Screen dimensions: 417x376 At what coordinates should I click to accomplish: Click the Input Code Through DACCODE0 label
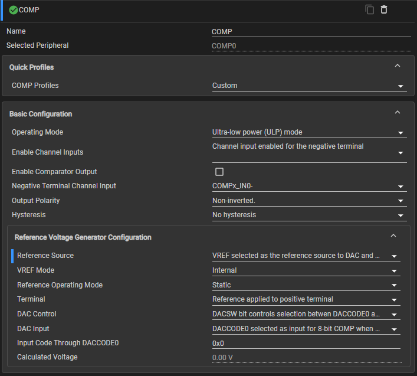(68, 343)
